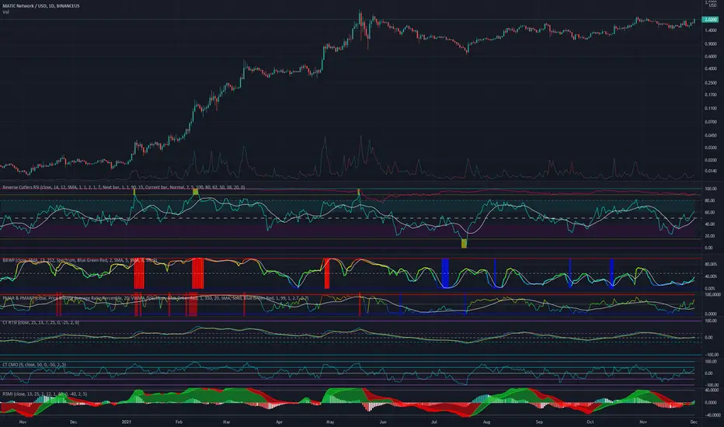Click the 1.4000 price axis value
This screenshot has width=724, height=427.
[711, 30]
